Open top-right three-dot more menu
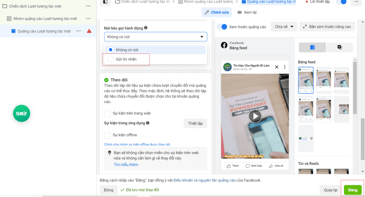This screenshot has height=197, width=365. click(356, 2)
